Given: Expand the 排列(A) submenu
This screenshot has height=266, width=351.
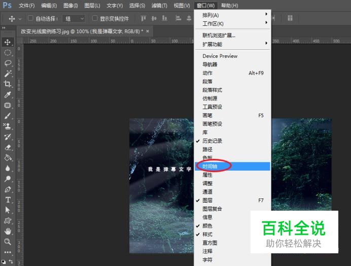Looking at the screenshot, I should tap(232, 15).
